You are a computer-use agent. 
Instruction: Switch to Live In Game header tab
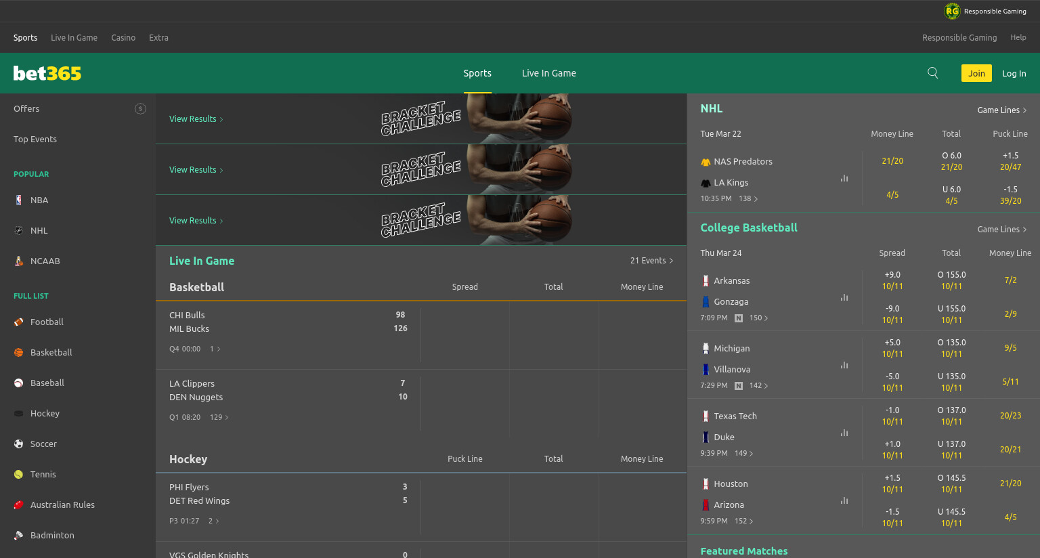tap(549, 73)
